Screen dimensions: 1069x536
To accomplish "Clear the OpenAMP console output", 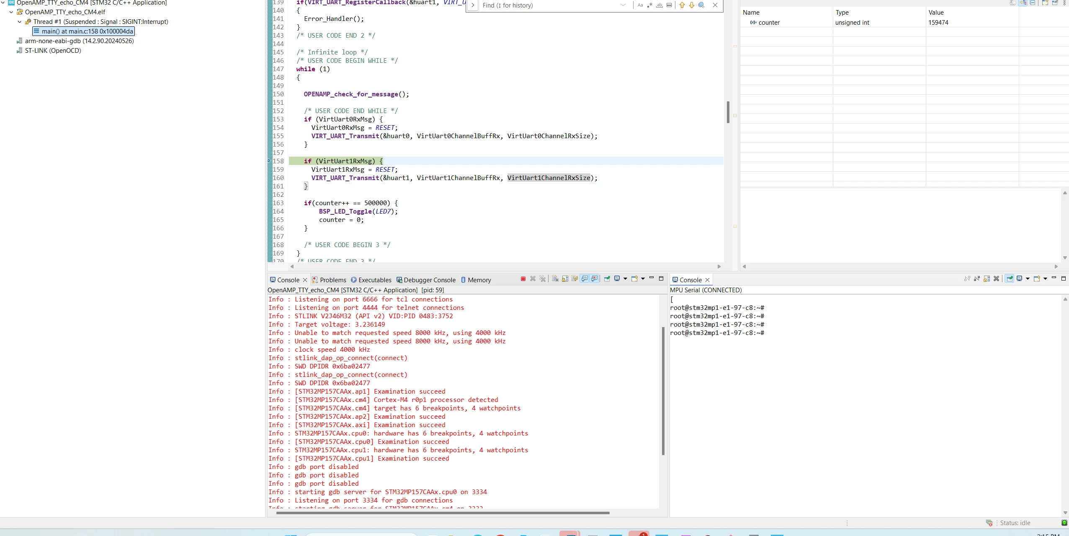I will click(x=556, y=279).
